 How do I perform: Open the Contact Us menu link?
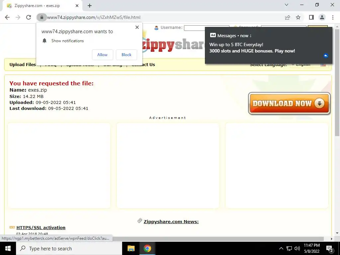click(143, 64)
